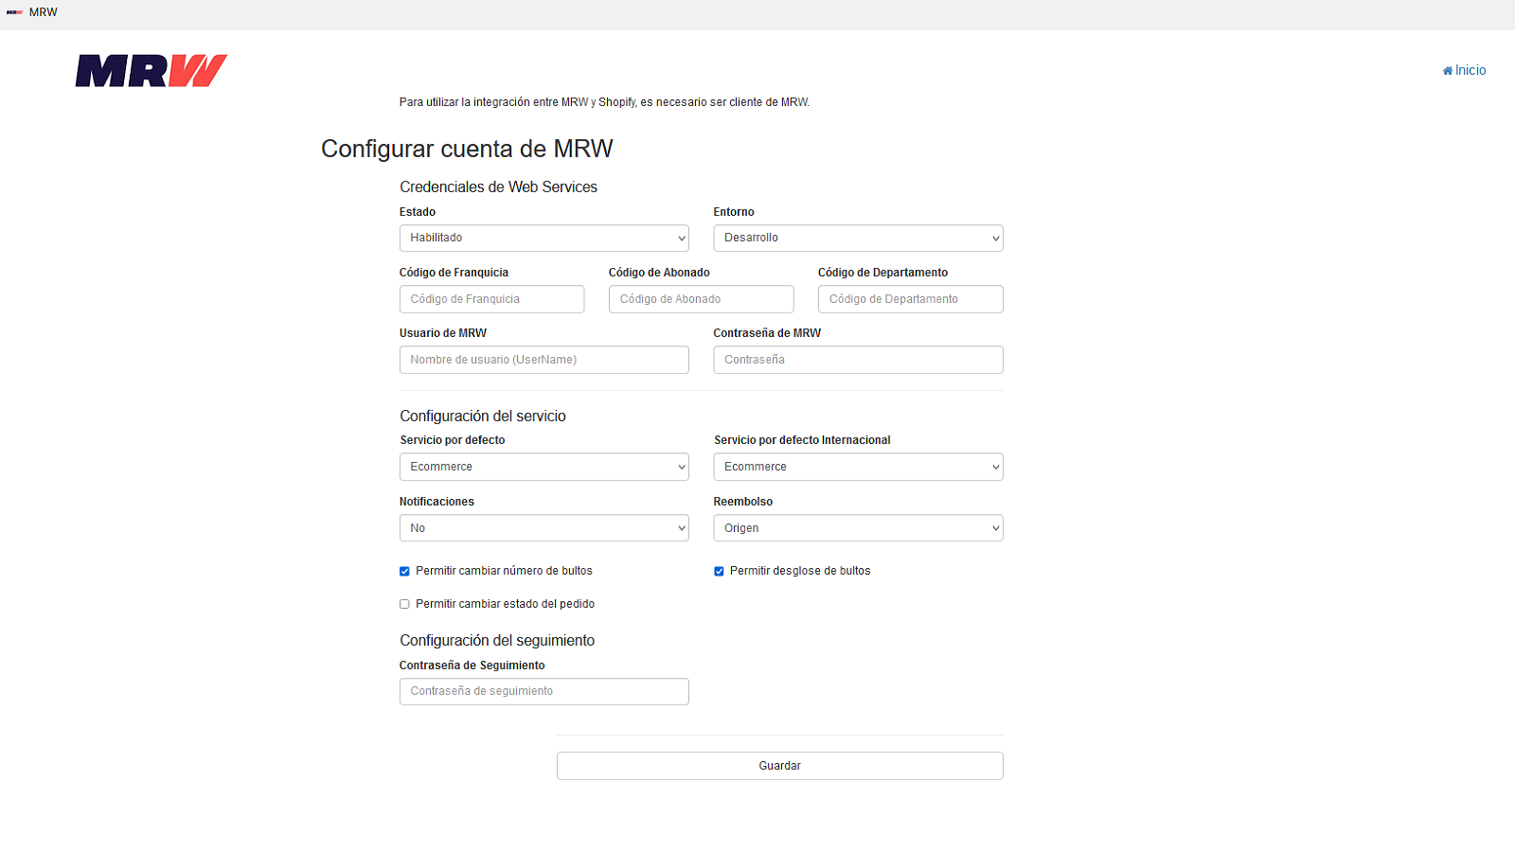The image size is (1515, 852).
Task: Click the Contraseña de Seguimiento field
Action: (544, 691)
